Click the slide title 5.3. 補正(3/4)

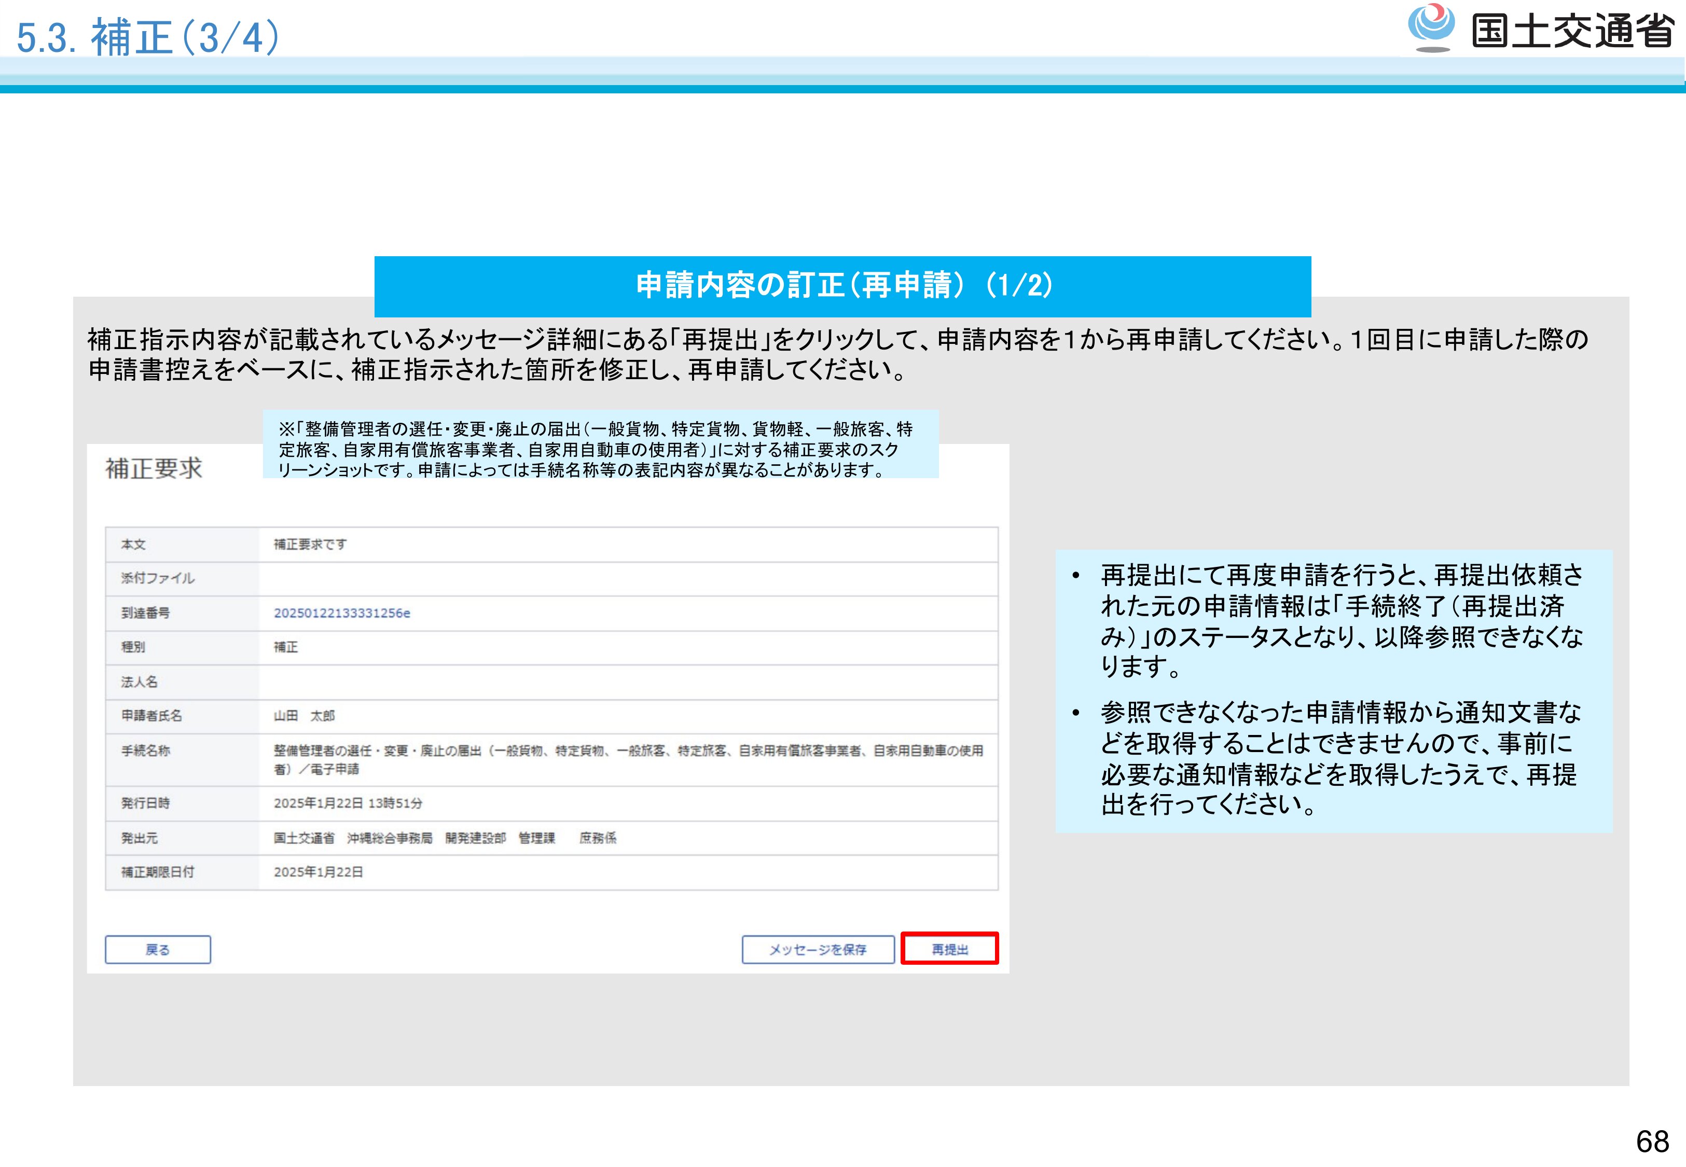coord(148,36)
